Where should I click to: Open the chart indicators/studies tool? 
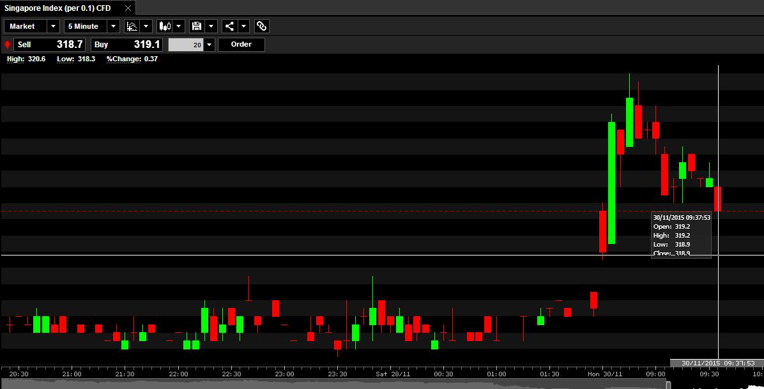(132, 26)
